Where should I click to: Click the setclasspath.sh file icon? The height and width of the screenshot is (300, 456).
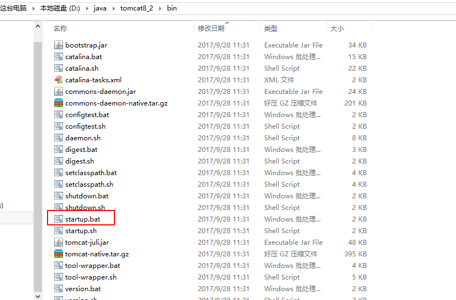[x=59, y=185]
